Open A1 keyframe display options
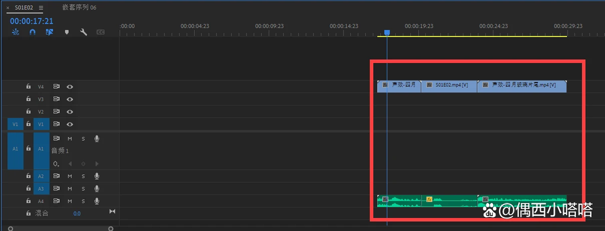This screenshot has height=231, width=605. [56, 164]
